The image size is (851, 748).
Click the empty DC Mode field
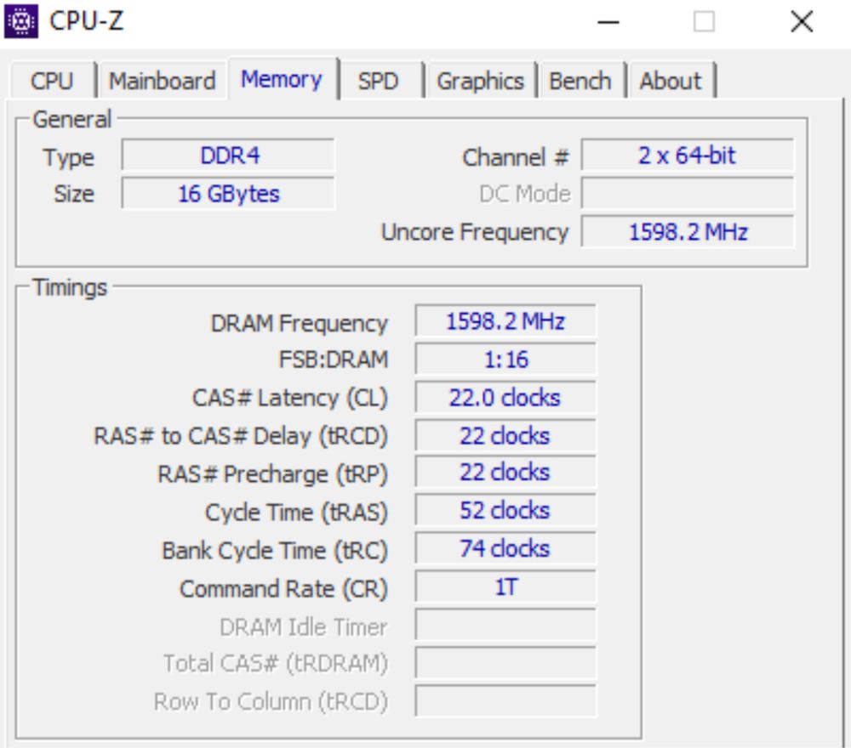pyautogui.click(x=687, y=194)
